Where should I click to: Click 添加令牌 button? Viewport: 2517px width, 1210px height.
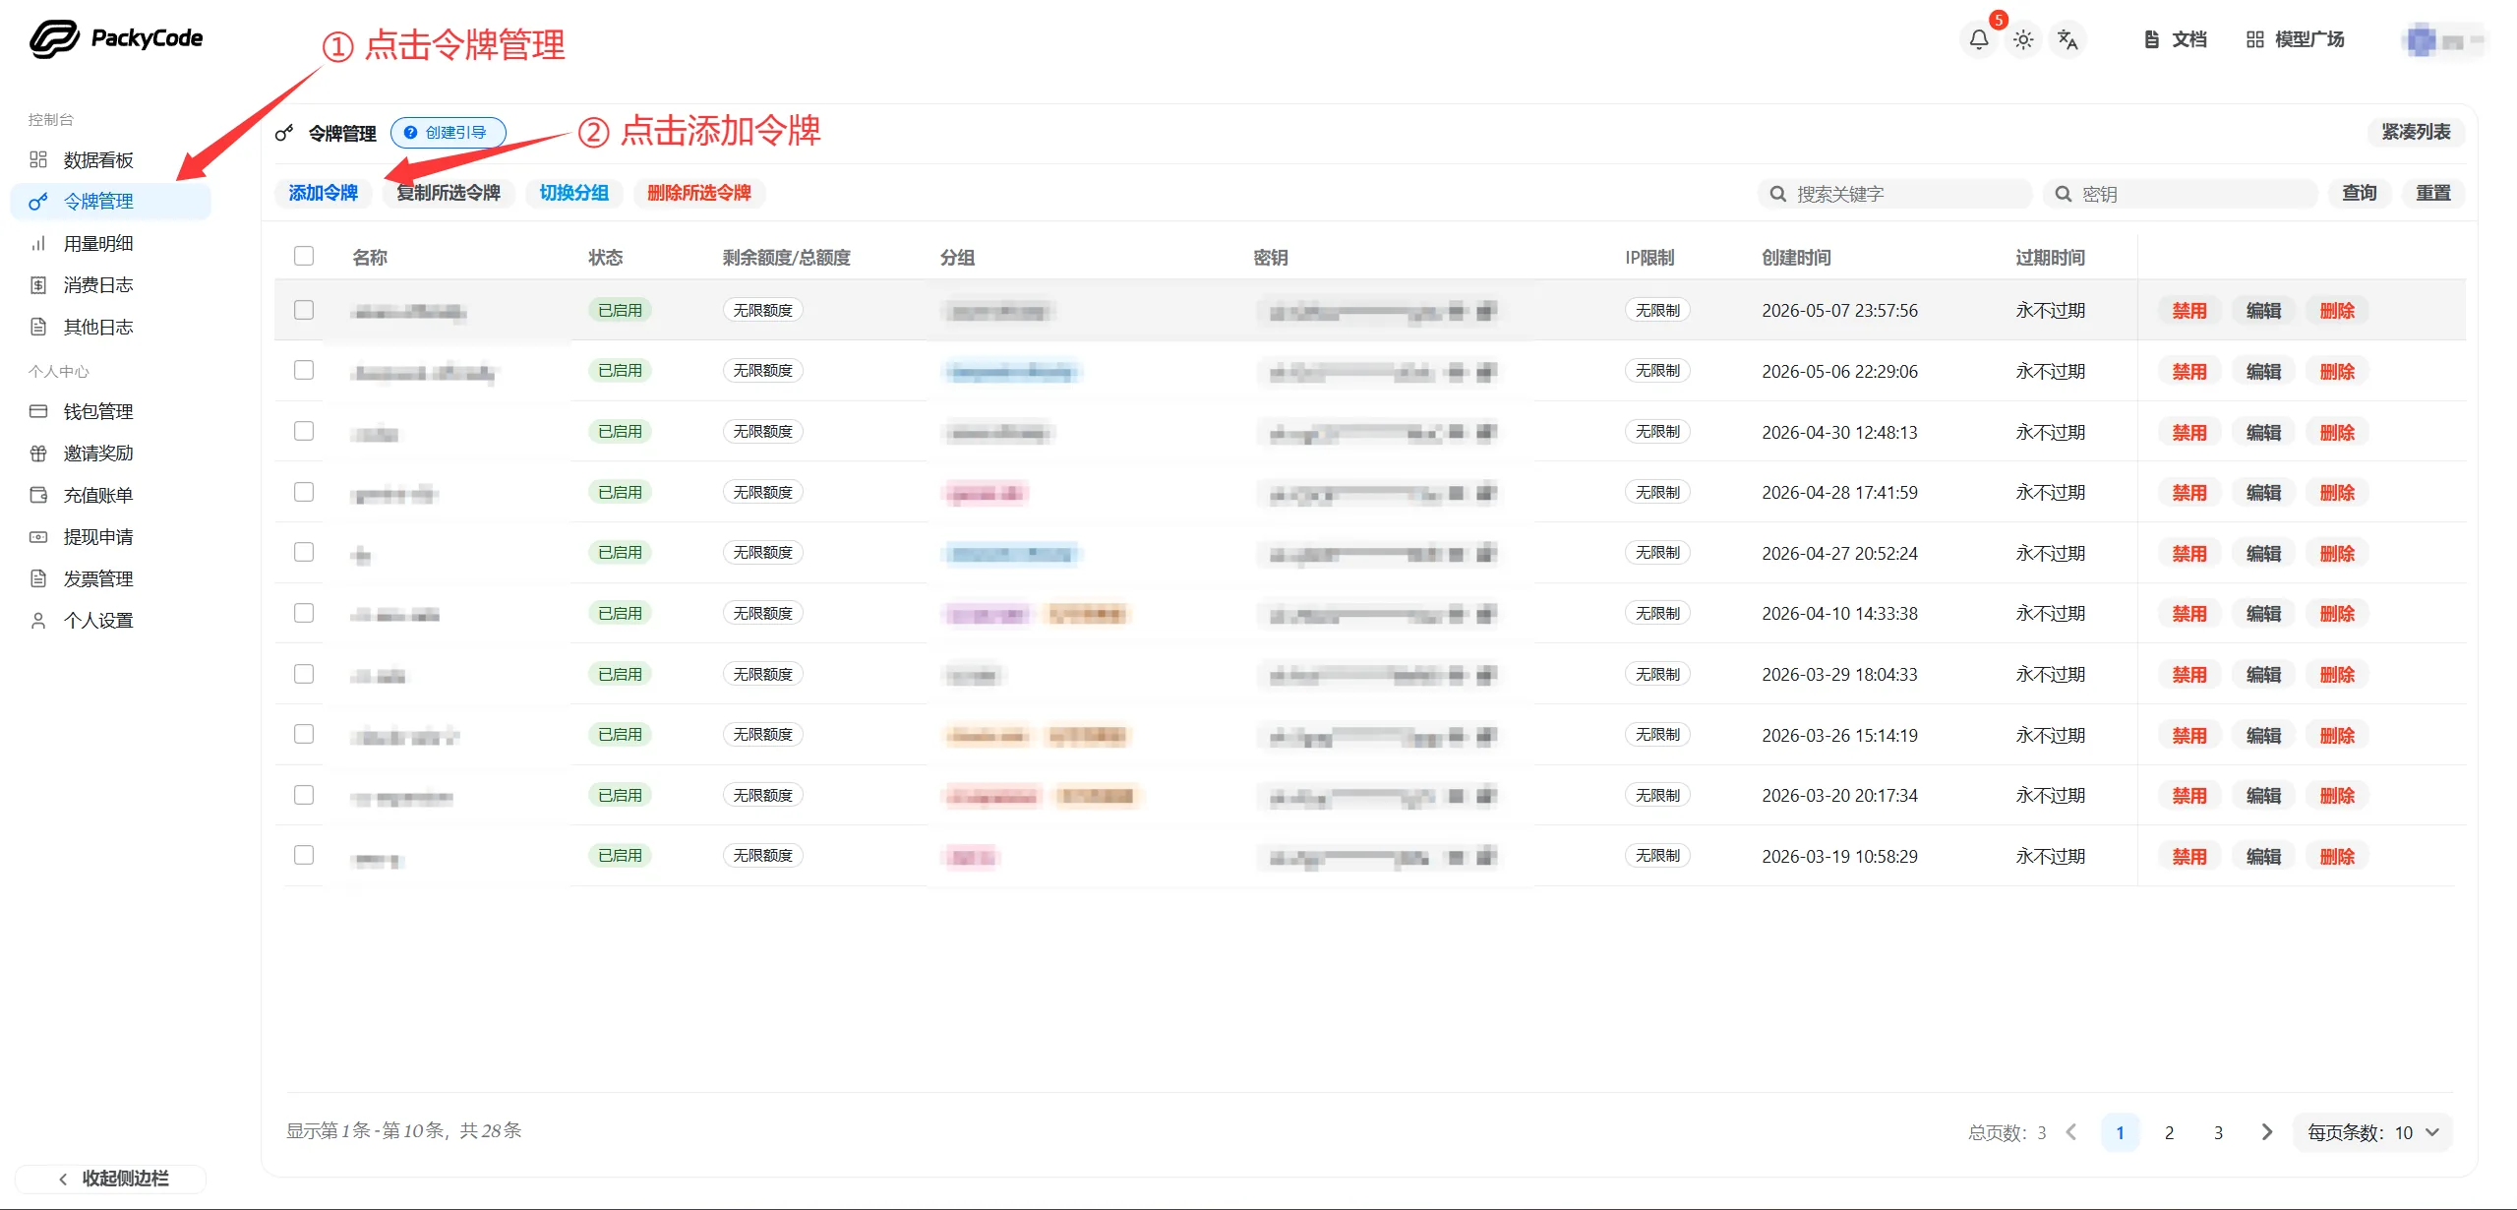coord(323,193)
